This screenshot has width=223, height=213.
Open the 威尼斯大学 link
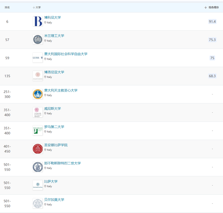point(52,109)
